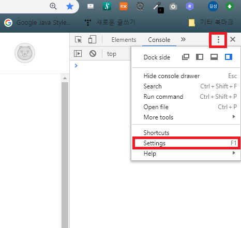This screenshot has height=228, width=241.
Task: Click the gray monitor extension icon
Action: (x=91, y=6)
